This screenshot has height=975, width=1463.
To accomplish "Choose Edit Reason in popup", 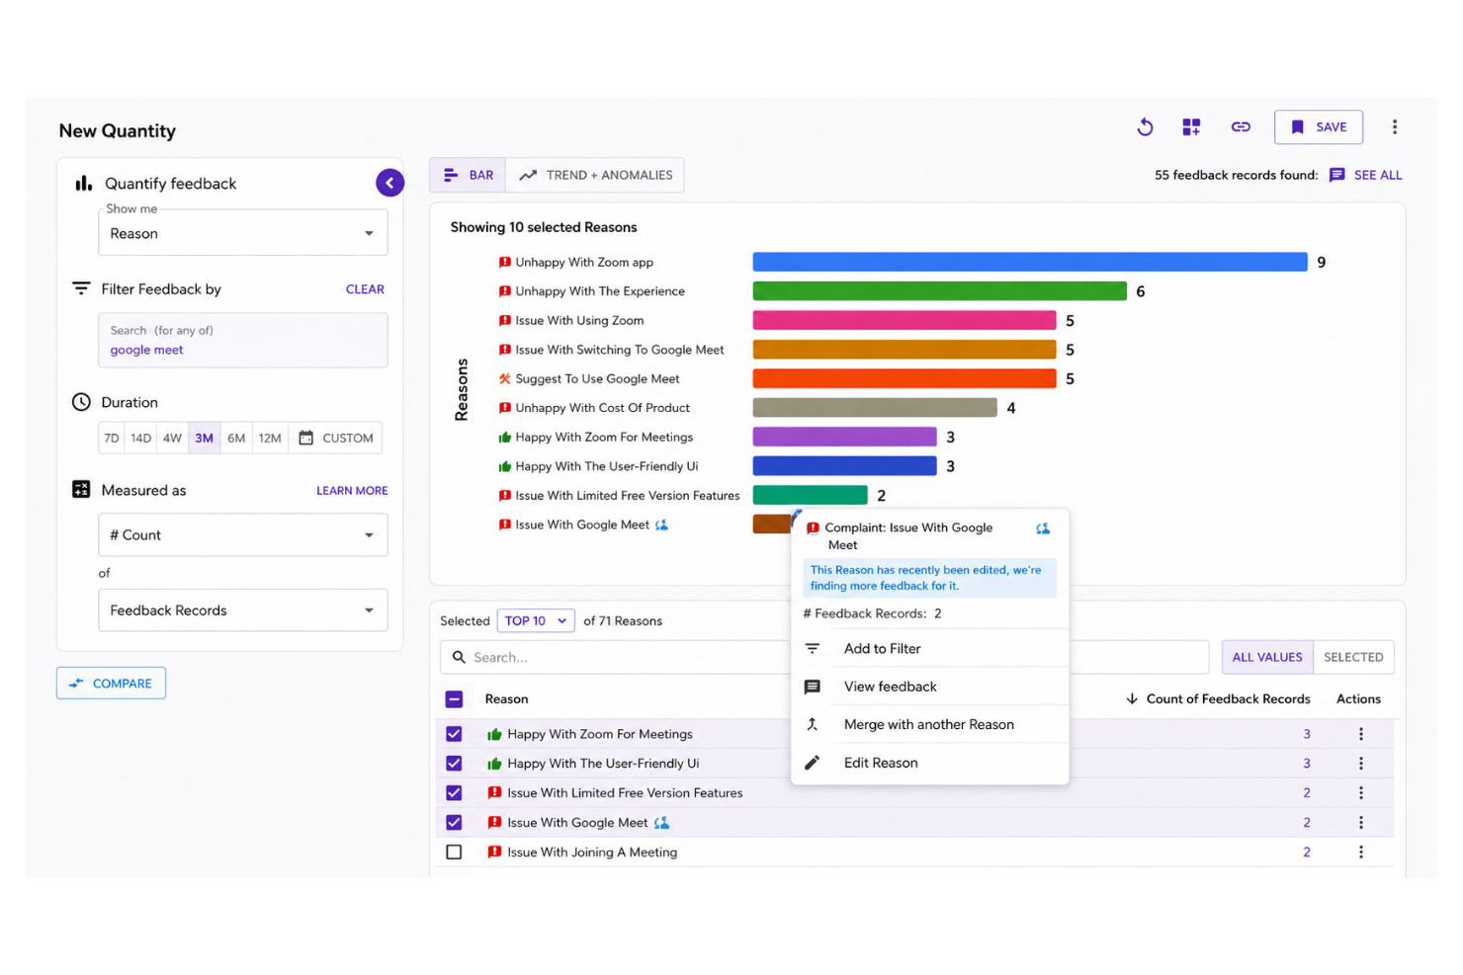I will tap(930, 763).
